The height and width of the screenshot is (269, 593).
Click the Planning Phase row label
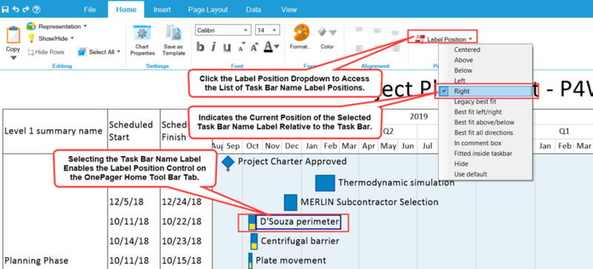(36, 261)
